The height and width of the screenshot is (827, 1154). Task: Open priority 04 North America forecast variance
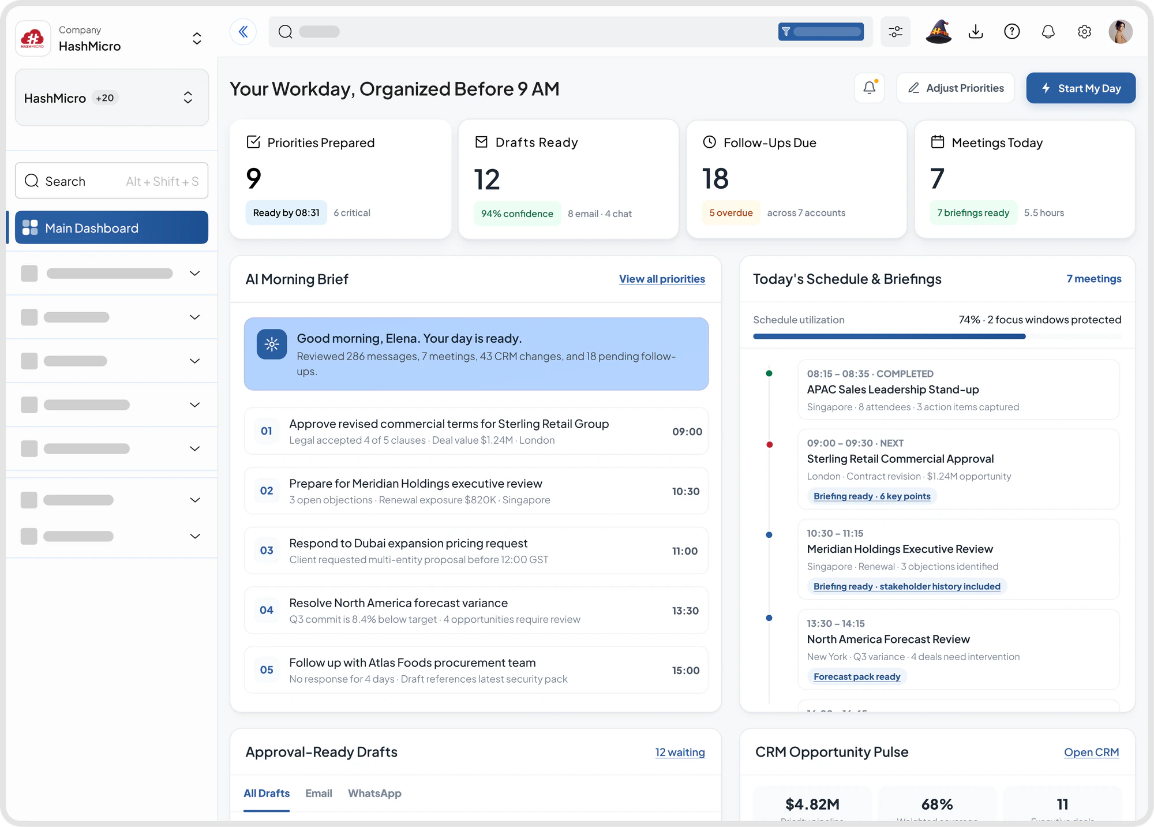coord(476,611)
